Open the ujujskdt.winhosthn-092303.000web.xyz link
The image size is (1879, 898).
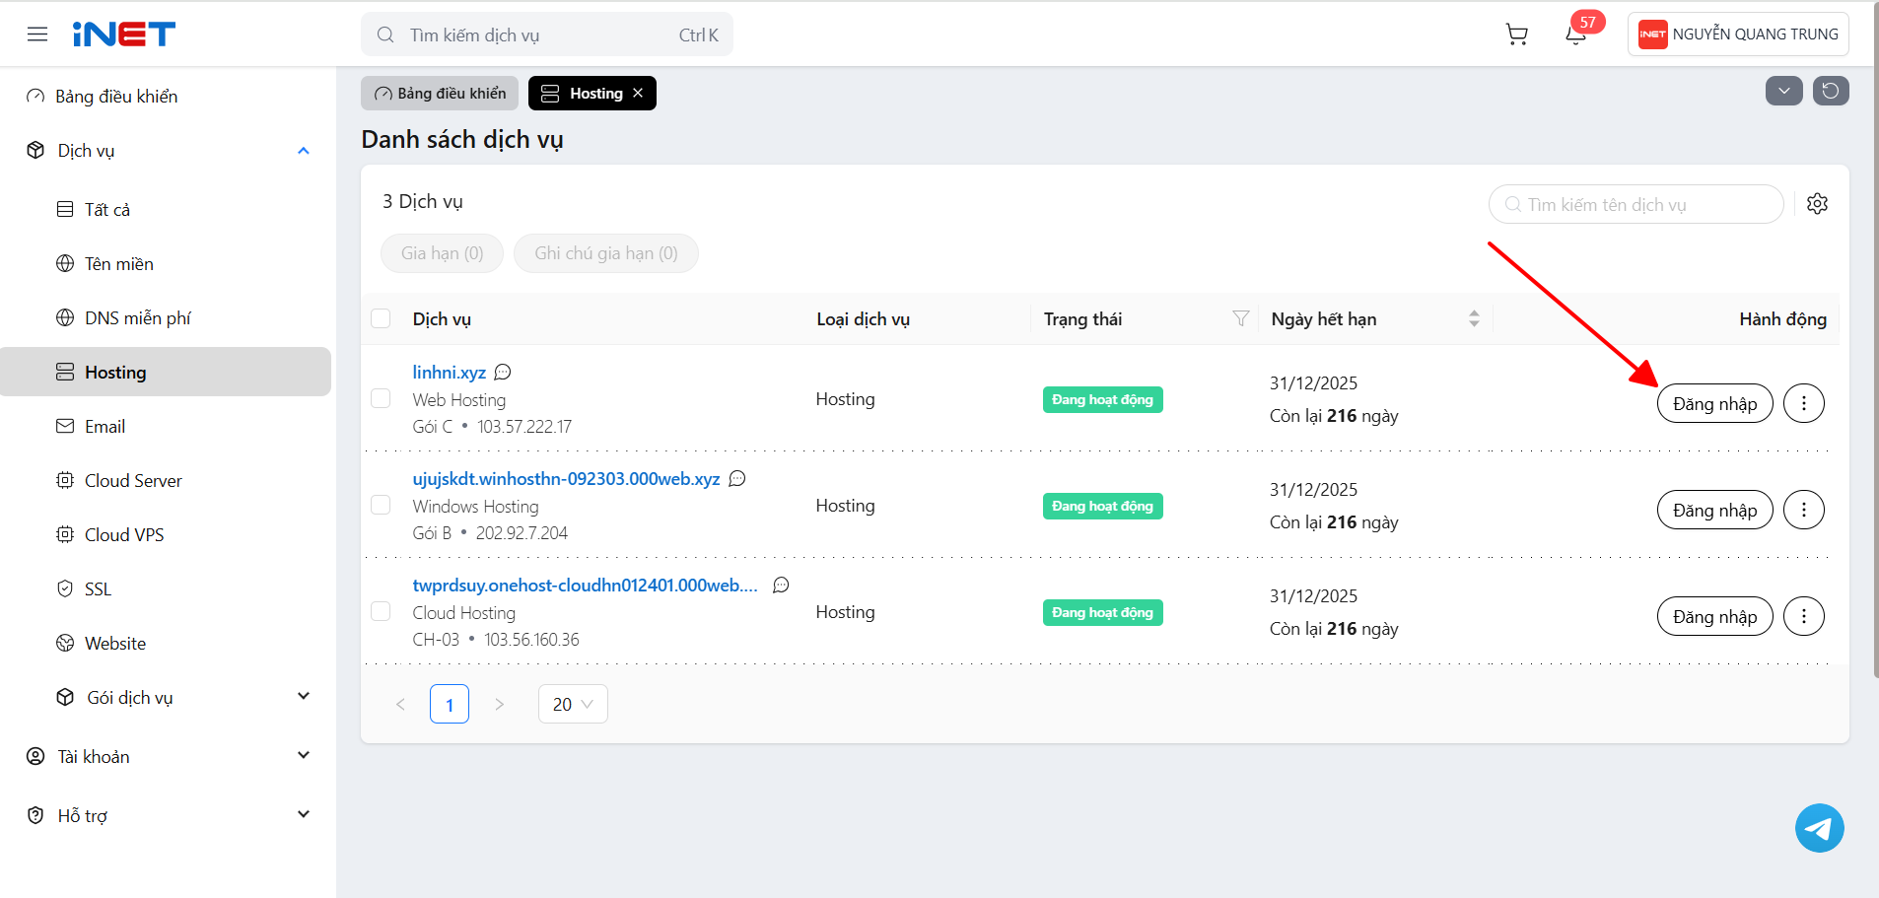[566, 478]
